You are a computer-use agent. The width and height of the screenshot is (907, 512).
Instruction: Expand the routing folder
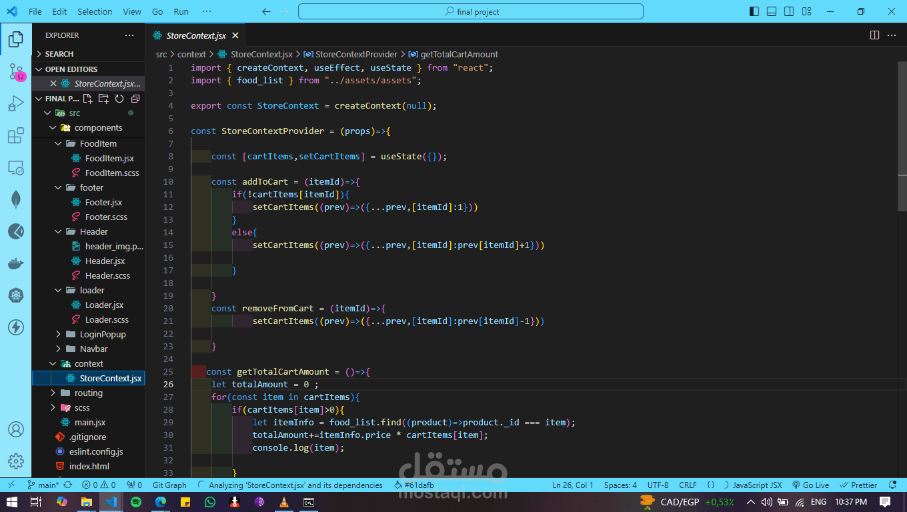coord(88,393)
